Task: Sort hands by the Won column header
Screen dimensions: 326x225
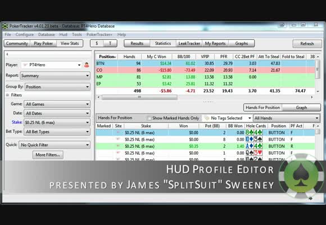Action: click(x=183, y=126)
